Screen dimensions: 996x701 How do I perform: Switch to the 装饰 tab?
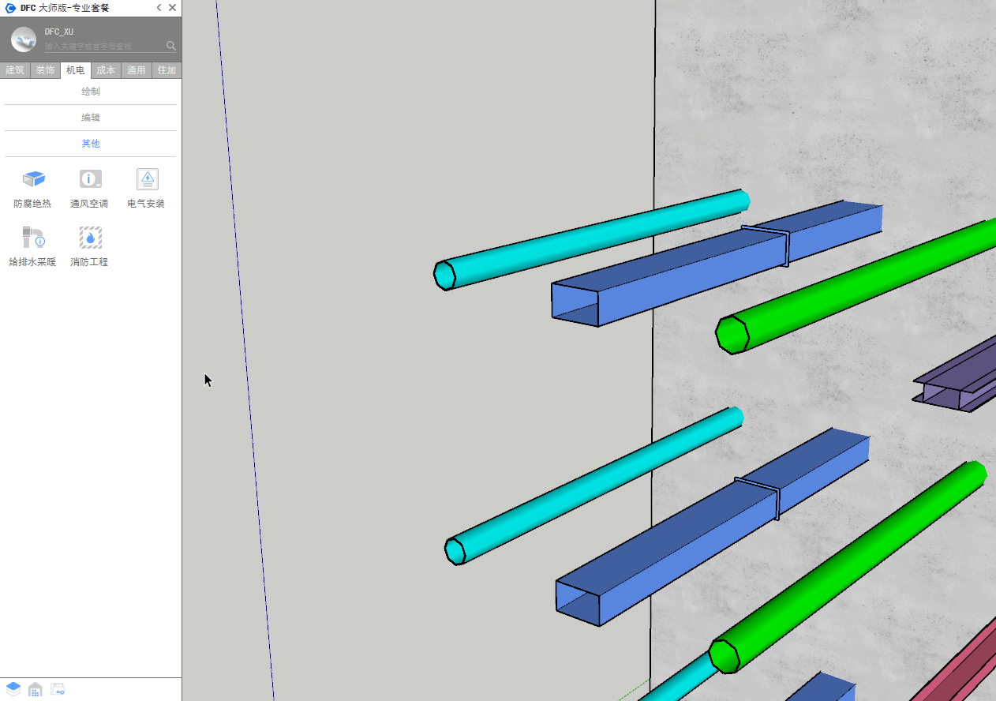tap(45, 70)
